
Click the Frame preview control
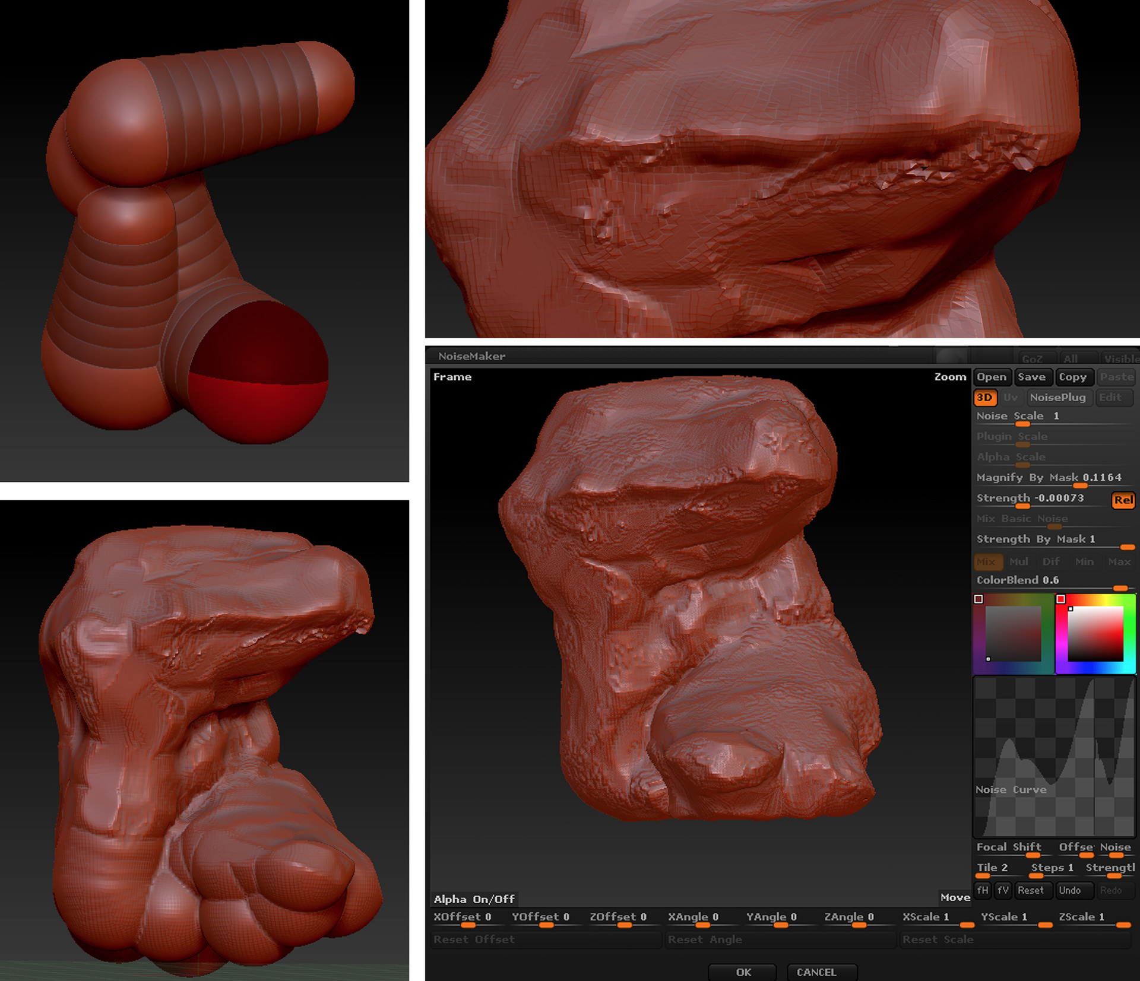click(x=452, y=377)
